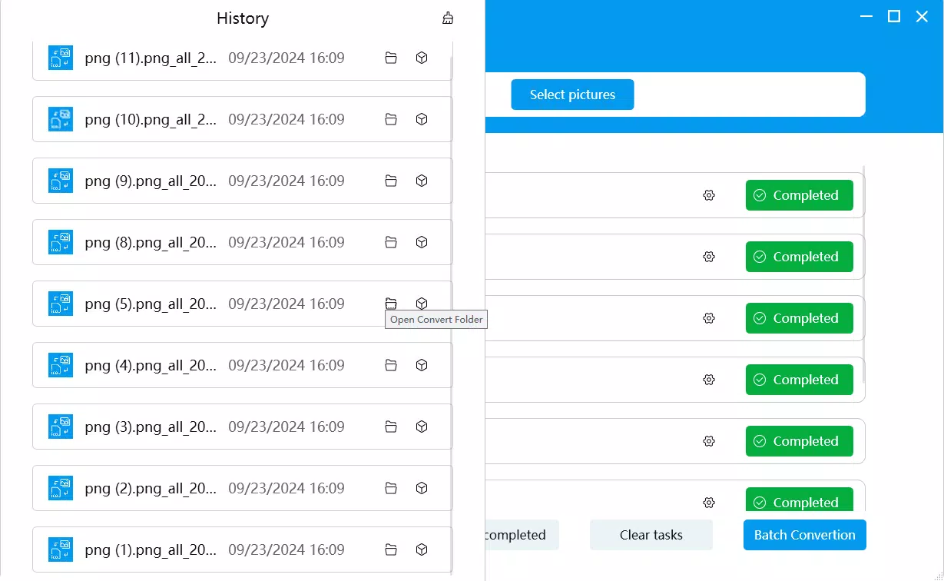This screenshot has width=944, height=581.
Task: Click the sixth Completed status button
Action: point(799,499)
